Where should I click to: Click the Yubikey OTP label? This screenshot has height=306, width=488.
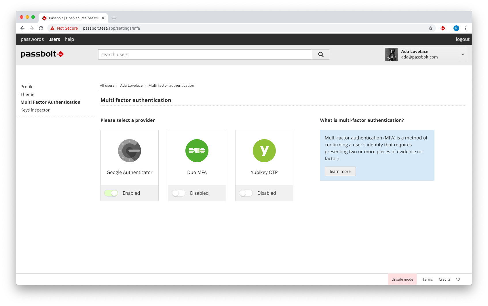tap(264, 172)
